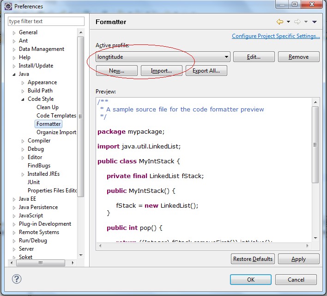Open the view menu triangle icon

315,22
